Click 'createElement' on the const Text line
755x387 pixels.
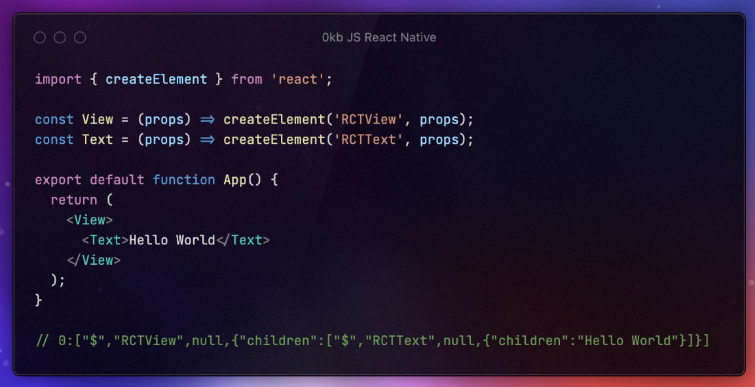point(274,139)
